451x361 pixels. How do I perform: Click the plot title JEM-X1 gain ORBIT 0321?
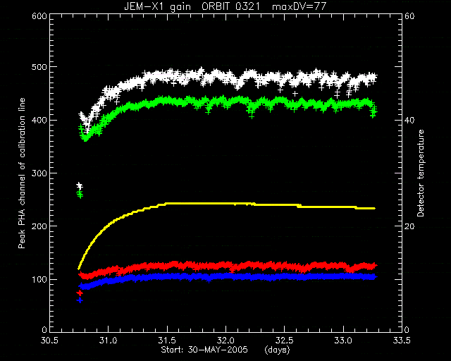tap(192, 6)
